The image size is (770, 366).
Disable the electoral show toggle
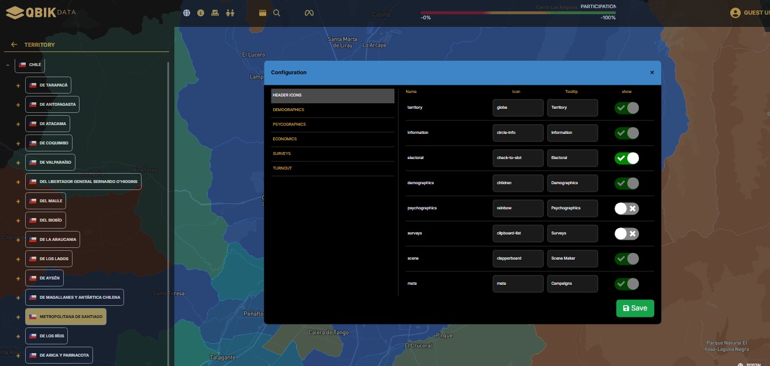click(x=626, y=158)
